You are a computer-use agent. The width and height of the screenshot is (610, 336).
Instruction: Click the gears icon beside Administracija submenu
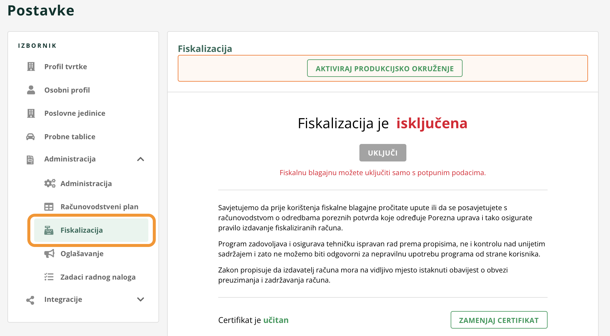50,183
